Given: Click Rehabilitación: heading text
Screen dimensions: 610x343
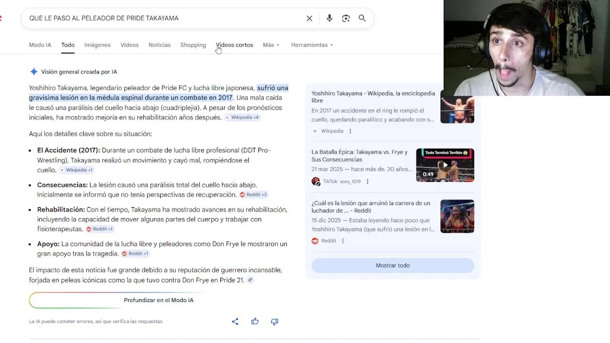Looking at the screenshot, I should point(61,210).
